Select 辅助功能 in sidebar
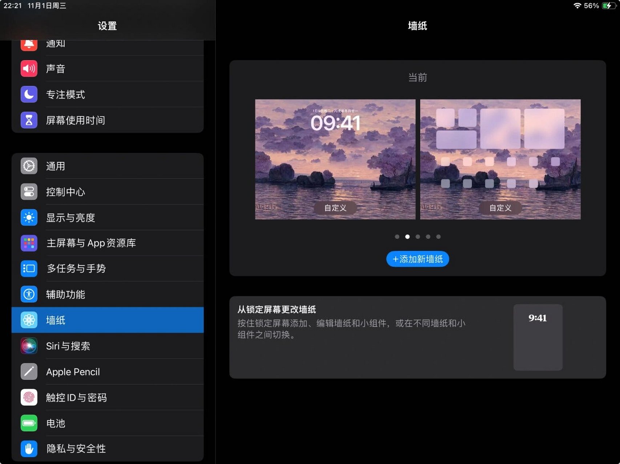 click(108, 294)
